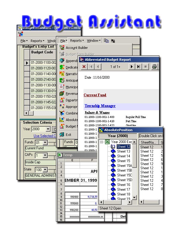
Task: Click the copy pages toolbar icon
Action: [x=106, y=41]
